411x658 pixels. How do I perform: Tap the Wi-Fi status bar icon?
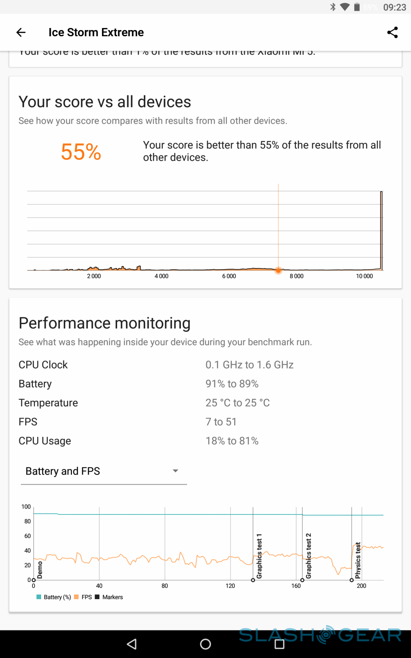pyautogui.click(x=345, y=7)
